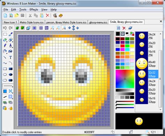This screenshot has height=136, width=165.
Task: Select the pencil drawing tool
Action: [5, 45]
